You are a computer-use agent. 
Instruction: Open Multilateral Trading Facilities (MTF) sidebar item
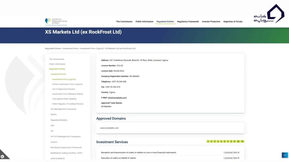pyautogui.click(x=66, y=153)
